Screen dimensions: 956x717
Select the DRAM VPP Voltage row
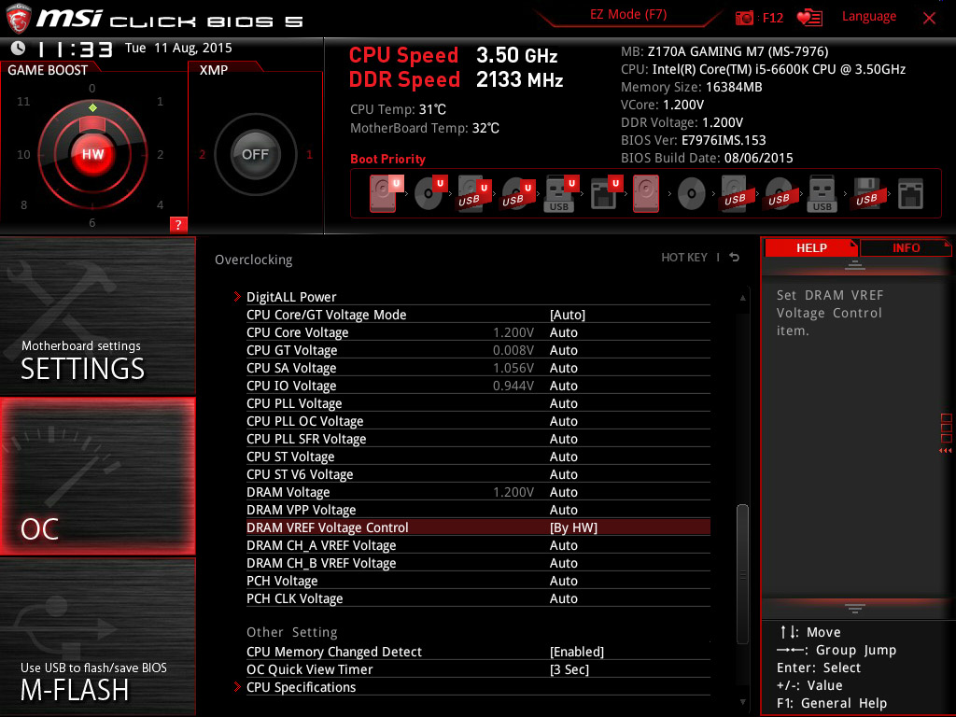pos(478,510)
